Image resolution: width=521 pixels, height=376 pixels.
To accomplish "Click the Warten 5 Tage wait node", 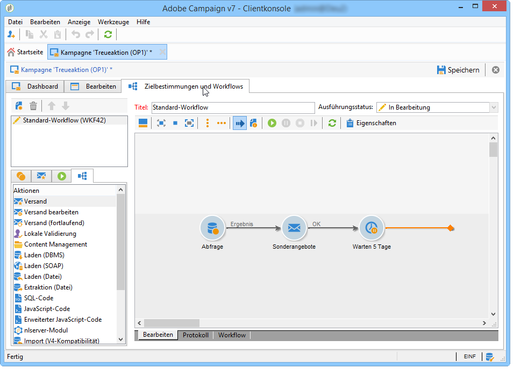I will click(x=372, y=228).
